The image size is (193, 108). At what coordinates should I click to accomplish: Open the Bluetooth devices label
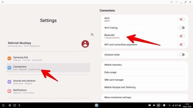(112, 36)
